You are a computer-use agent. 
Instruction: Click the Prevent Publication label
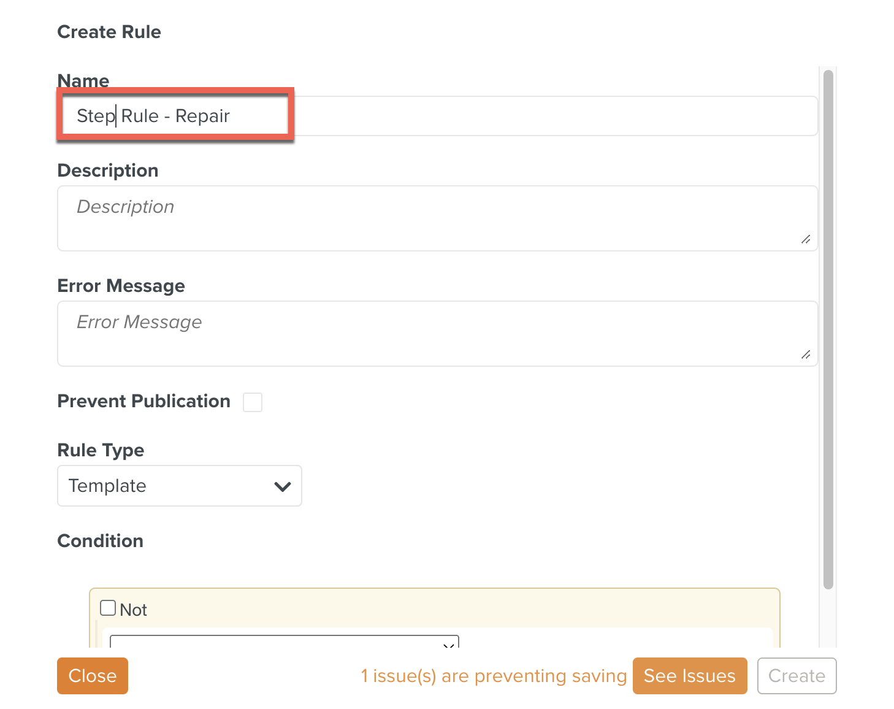point(144,401)
